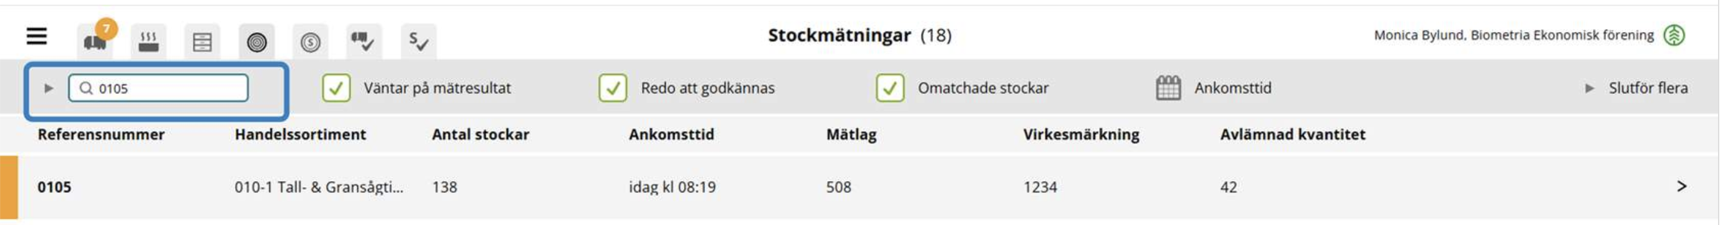The image size is (1723, 225).
Task: Open the hamburger menu
Action: point(37,36)
